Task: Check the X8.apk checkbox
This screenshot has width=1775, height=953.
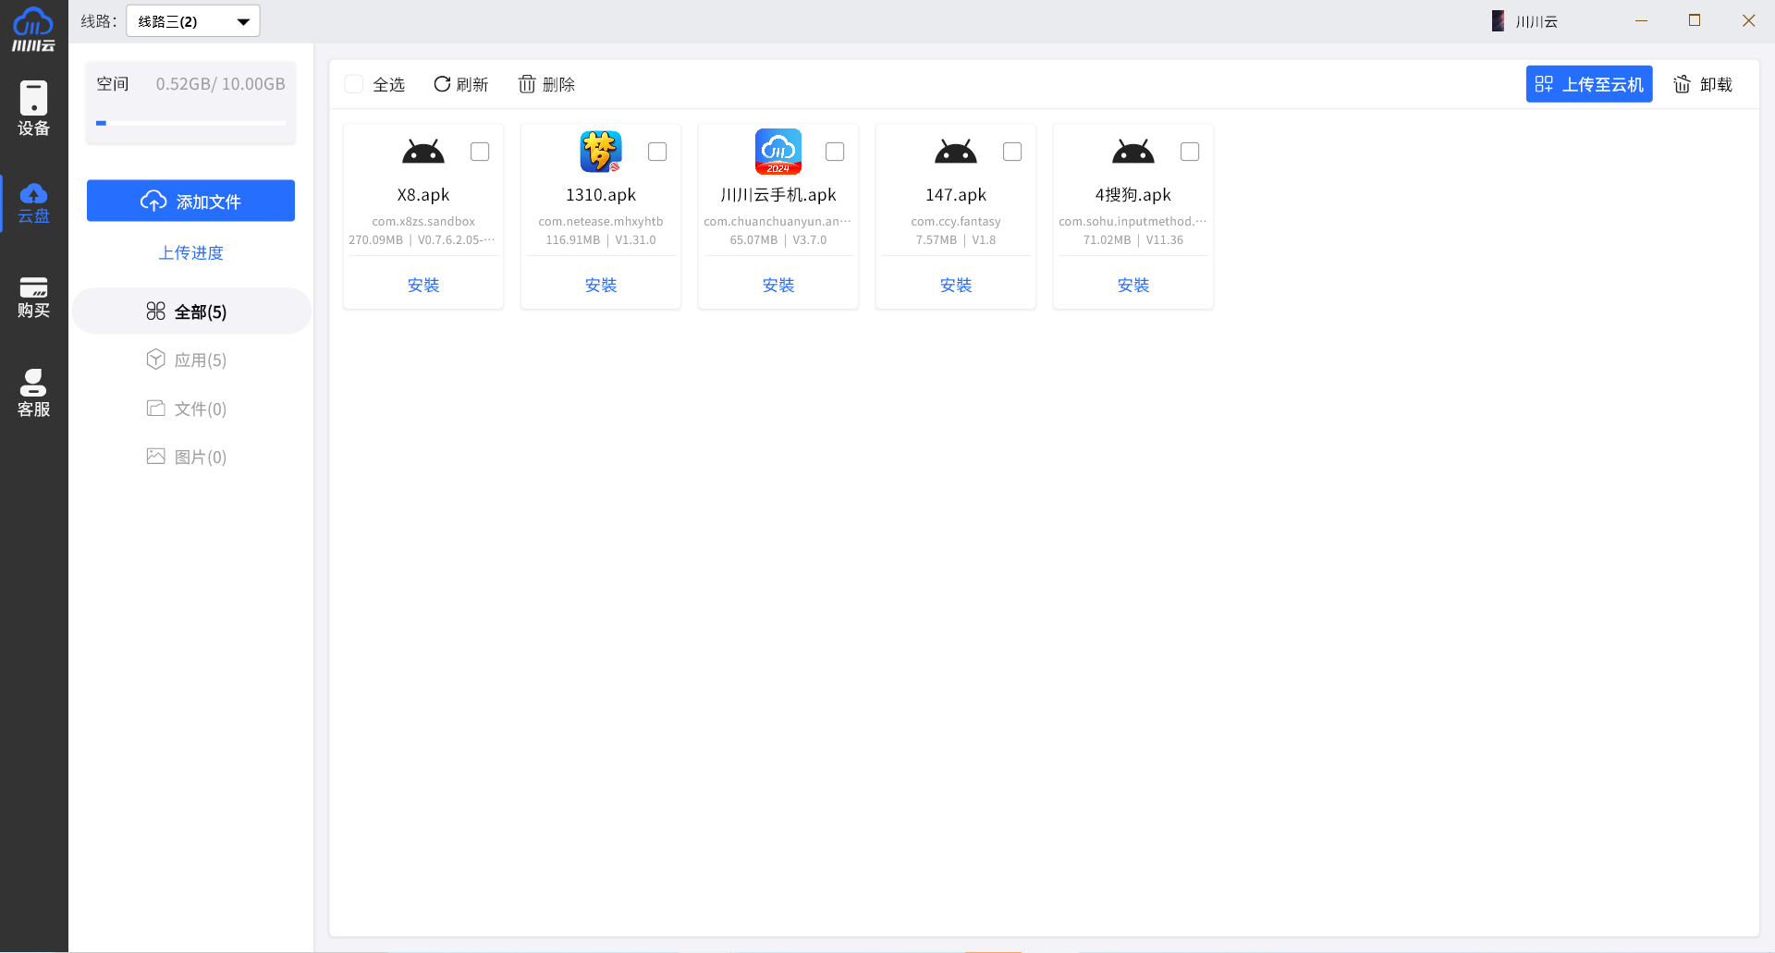Action: (x=480, y=152)
